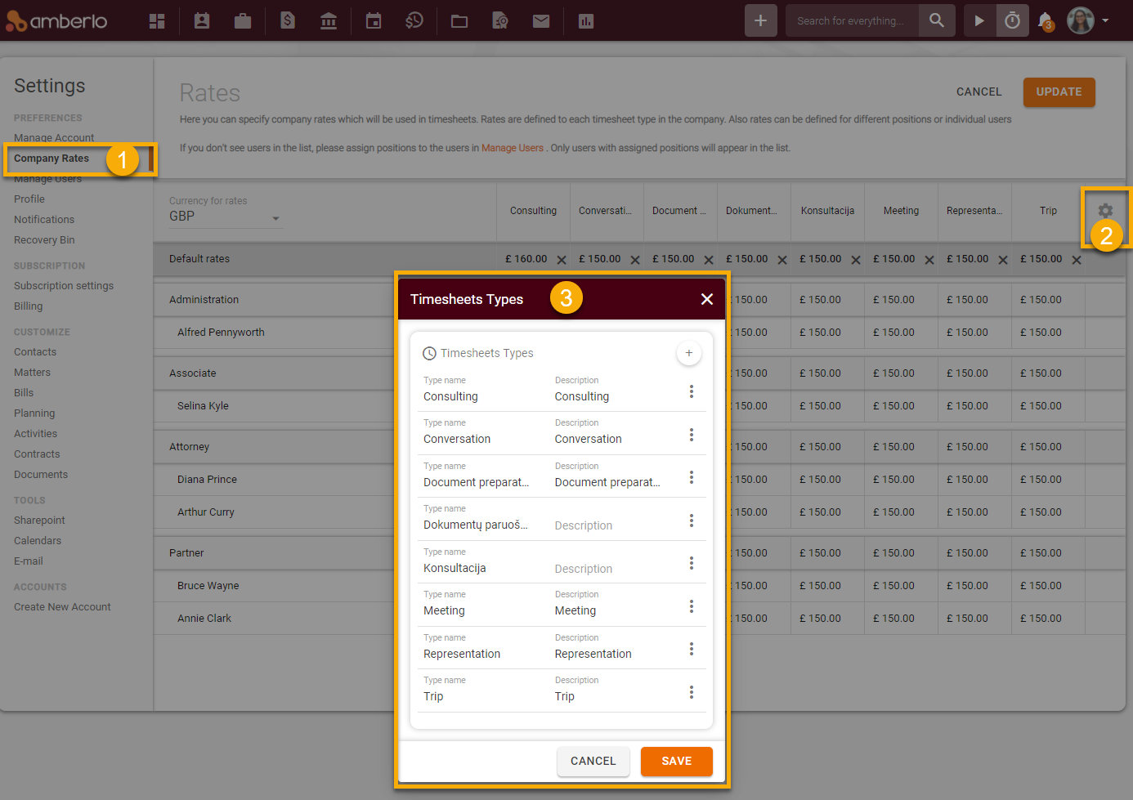This screenshot has height=800, width=1133.
Task: Click the Search for everything field
Action: [852, 20]
